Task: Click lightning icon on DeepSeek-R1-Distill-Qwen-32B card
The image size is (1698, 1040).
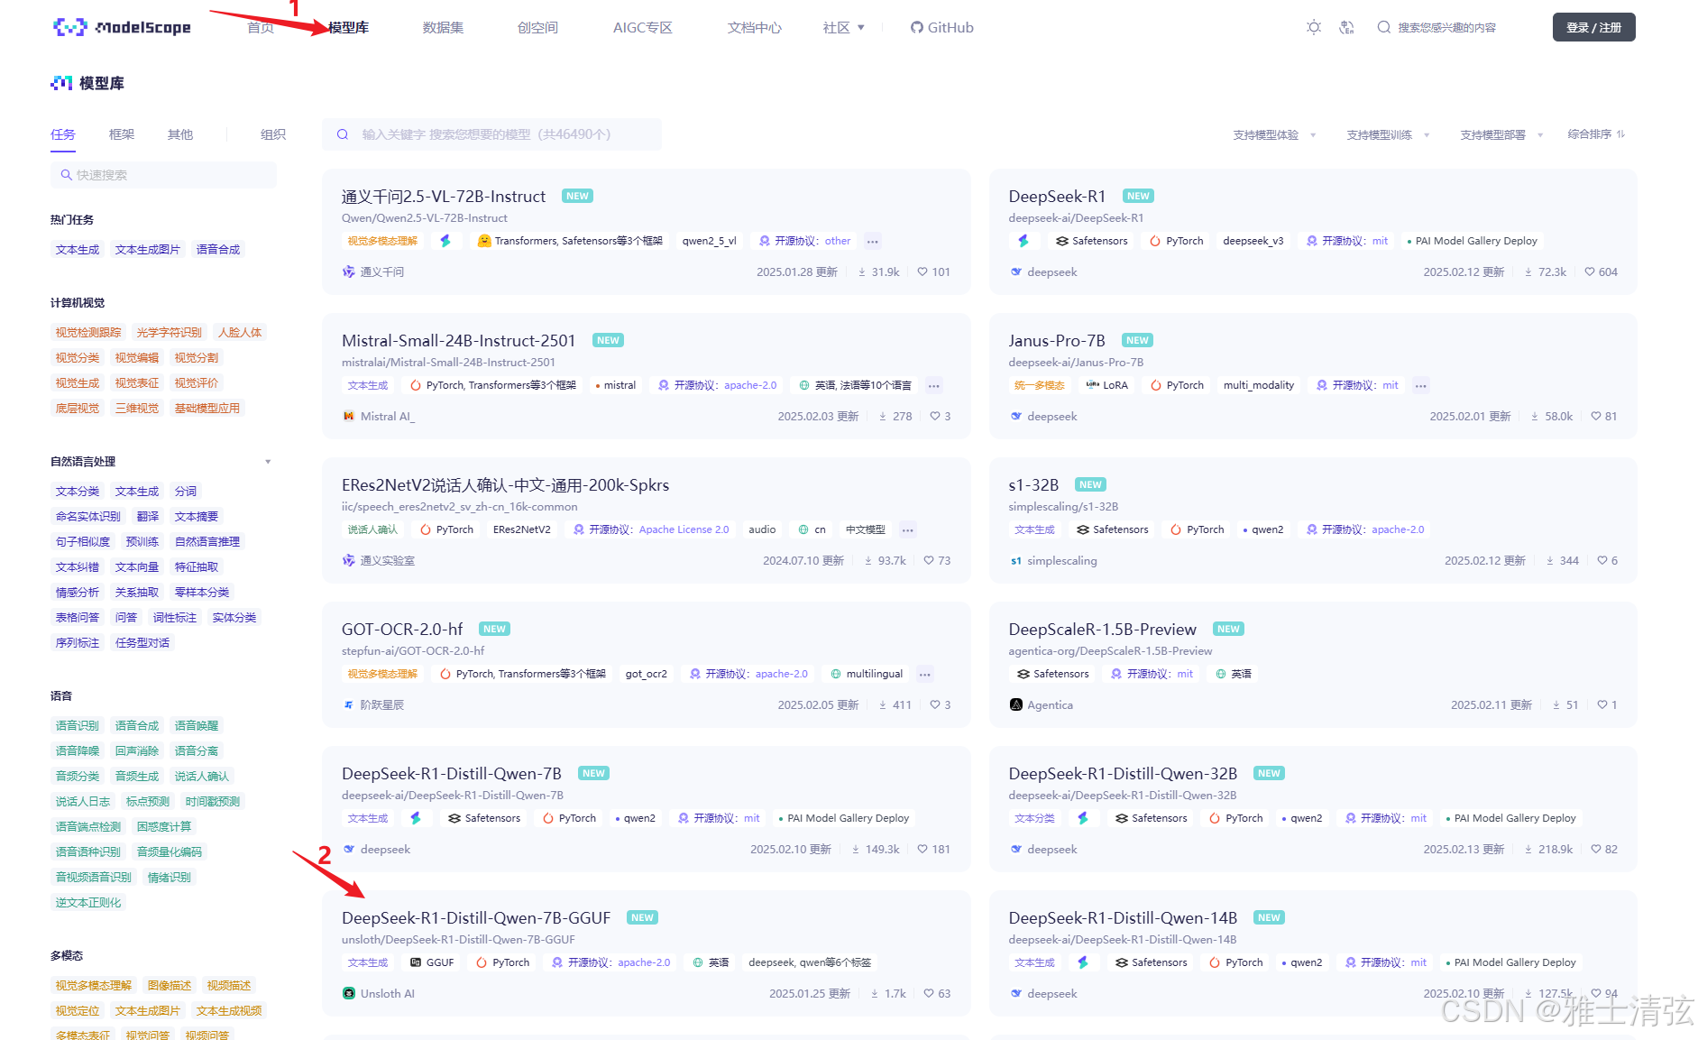Action: click(1083, 818)
